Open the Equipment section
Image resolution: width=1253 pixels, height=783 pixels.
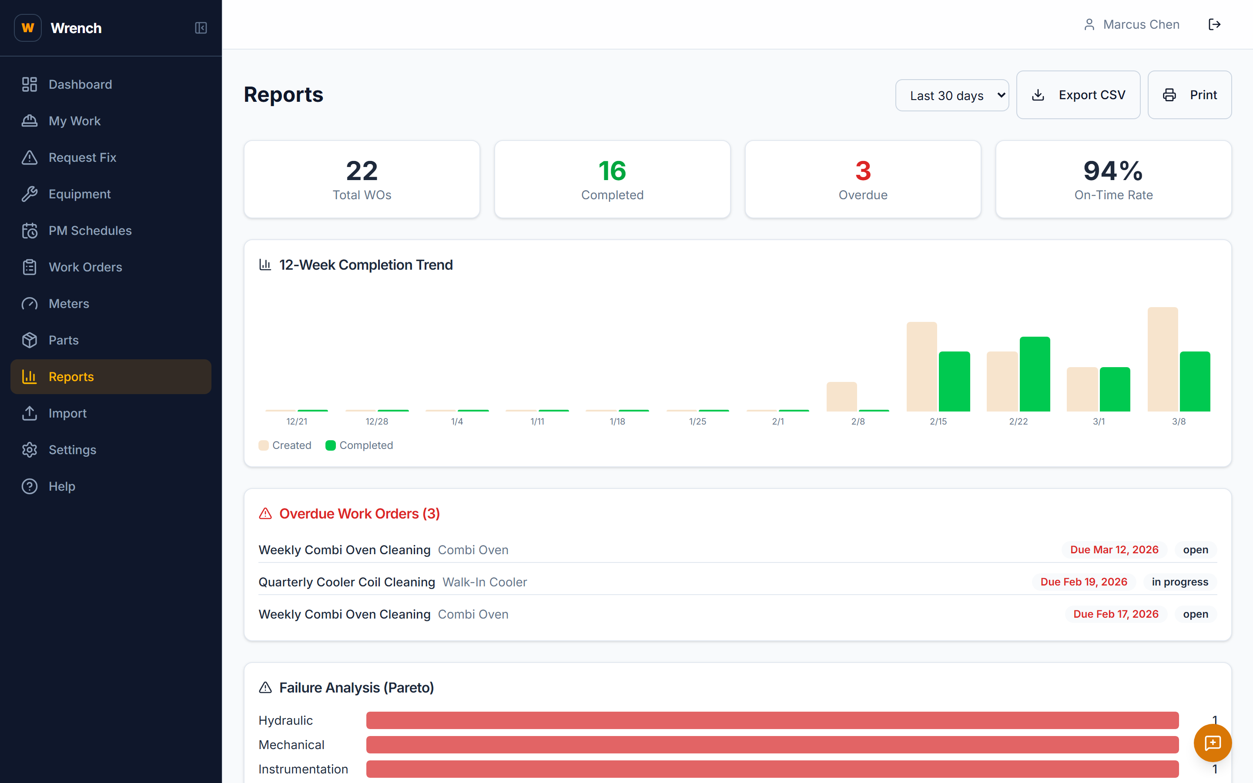[79, 194]
